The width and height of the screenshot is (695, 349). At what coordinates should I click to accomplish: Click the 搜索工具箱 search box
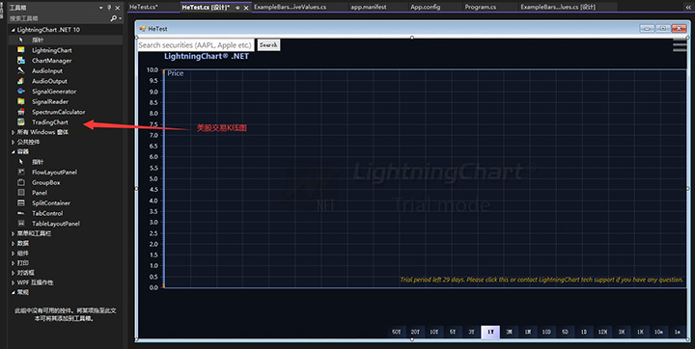(x=59, y=18)
